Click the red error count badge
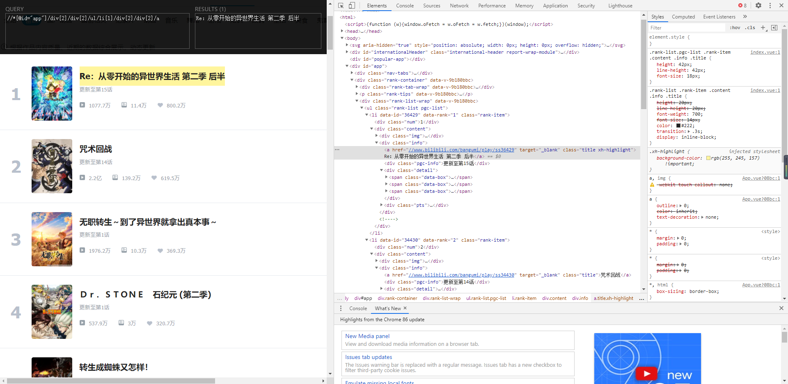Image resolution: width=788 pixels, height=384 pixels. coord(742,5)
